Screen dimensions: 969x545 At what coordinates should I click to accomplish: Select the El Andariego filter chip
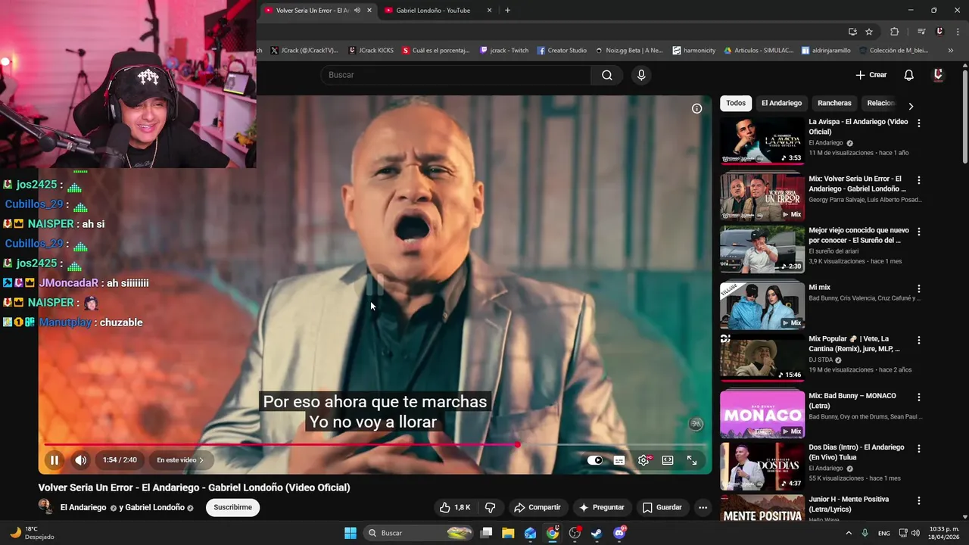[x=781, y=103]
